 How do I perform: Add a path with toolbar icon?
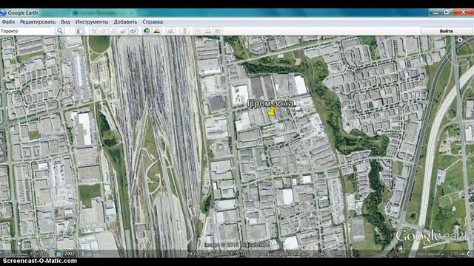(x=113, y=31)
